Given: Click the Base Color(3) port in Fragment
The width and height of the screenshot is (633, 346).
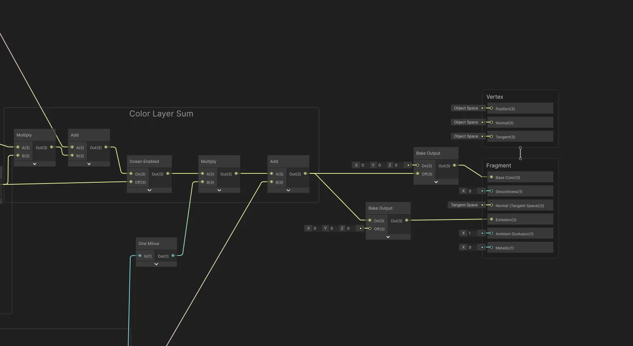Looking at the screenshot, I should (x=491, y=177).
